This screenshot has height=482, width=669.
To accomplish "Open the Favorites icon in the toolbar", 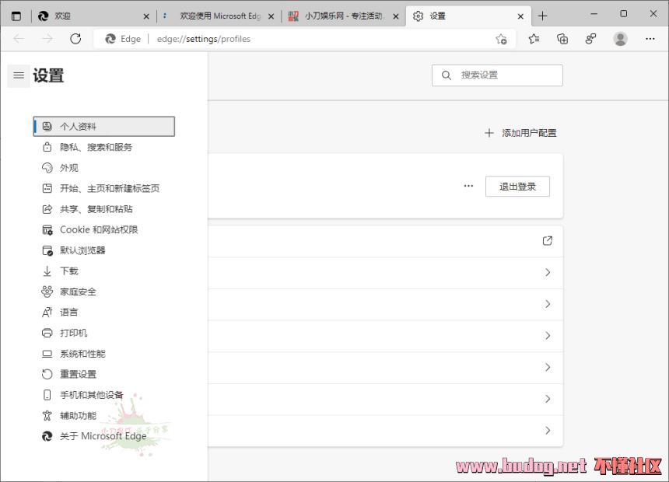I will (532, 38).
